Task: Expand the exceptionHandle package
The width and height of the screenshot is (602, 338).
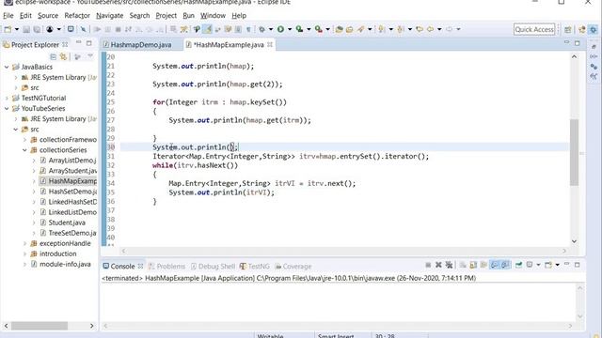Action: tap(25, 244)
